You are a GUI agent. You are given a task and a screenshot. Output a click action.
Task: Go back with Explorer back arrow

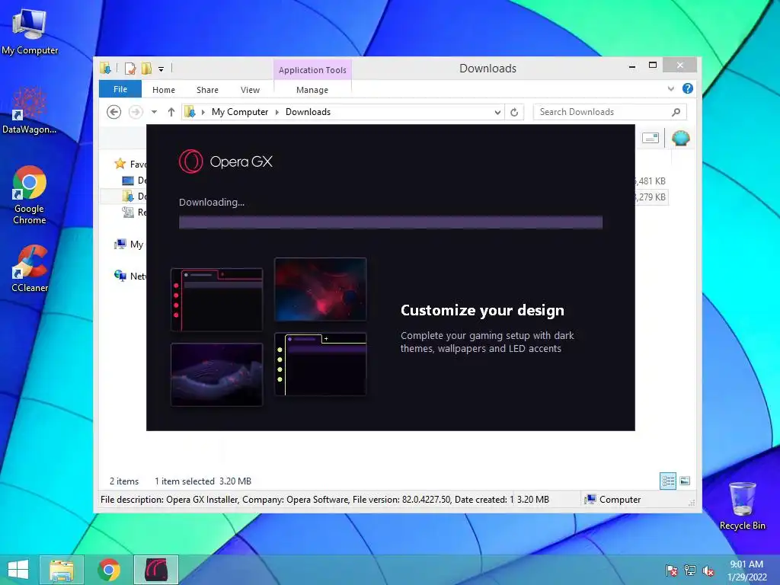point(114,112)
